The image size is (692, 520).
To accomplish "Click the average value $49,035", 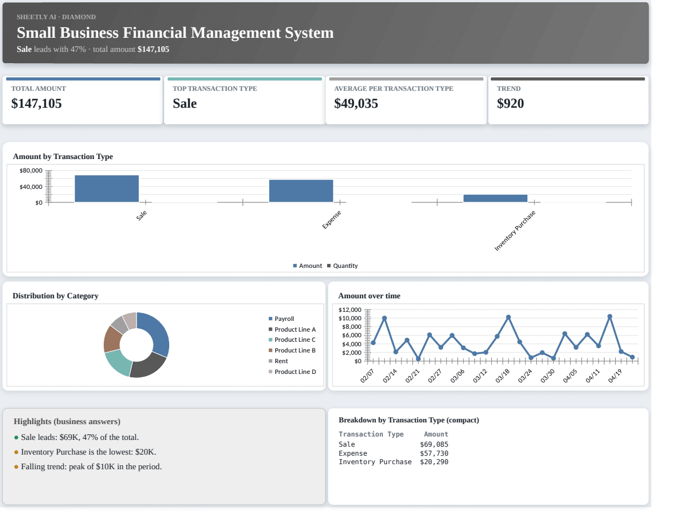I will pos(356,104).
